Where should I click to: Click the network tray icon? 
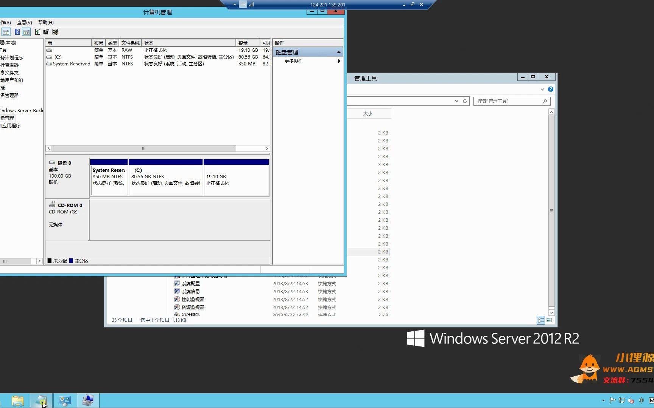pos(622,400)
